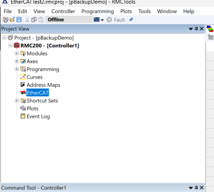
Task: Select the Plots tree item
Action: (33, 109)
